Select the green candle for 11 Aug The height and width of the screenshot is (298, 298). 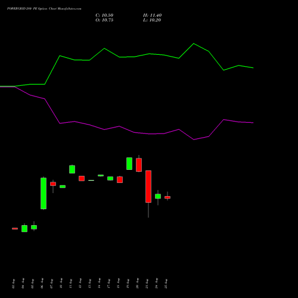[72, 169]
